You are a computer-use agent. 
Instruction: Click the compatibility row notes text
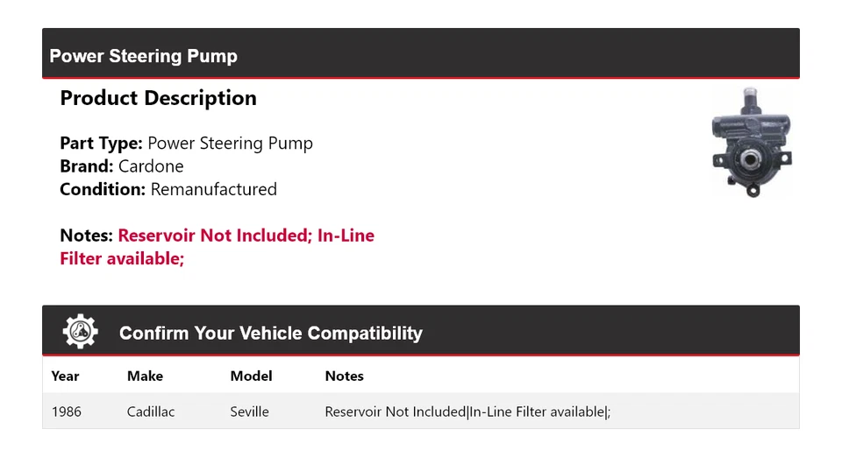click(467, 411)
